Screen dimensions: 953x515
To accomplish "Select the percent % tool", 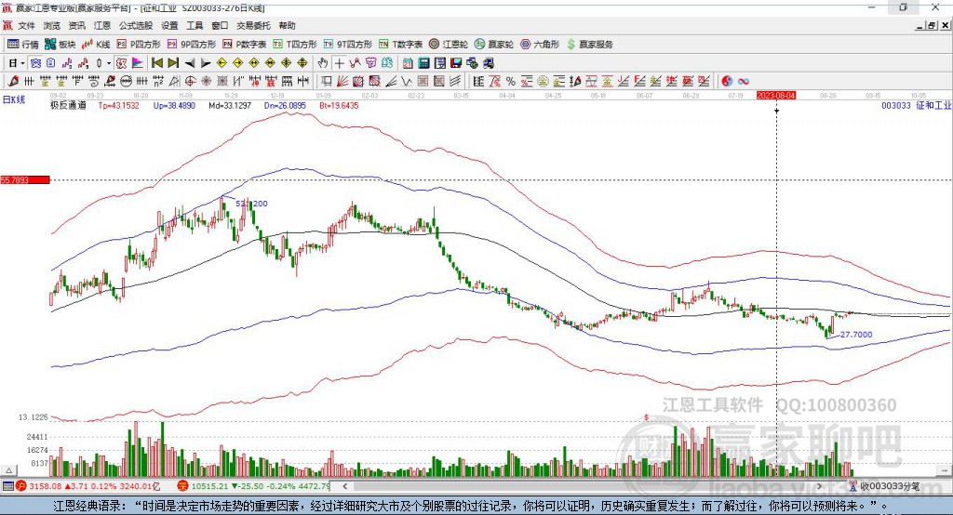I will coord(511,81).
